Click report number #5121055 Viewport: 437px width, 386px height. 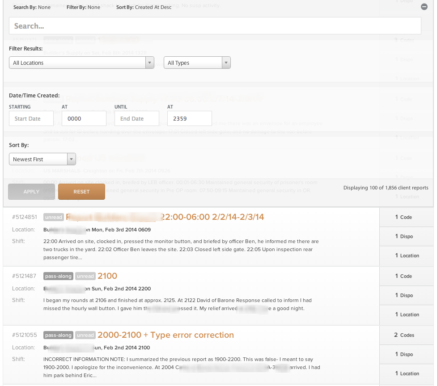pyautogui.click(x=25, y=335)
